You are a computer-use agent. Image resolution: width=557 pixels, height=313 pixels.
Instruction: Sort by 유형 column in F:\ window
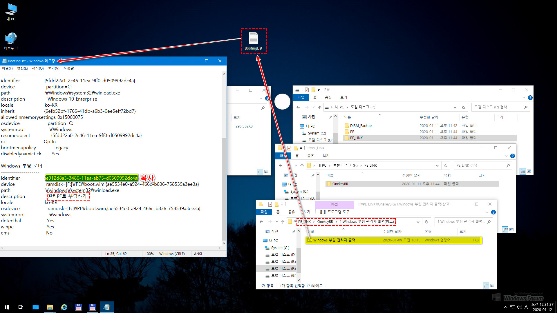465,117
